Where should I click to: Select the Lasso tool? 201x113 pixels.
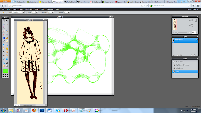tap(7, 24)
